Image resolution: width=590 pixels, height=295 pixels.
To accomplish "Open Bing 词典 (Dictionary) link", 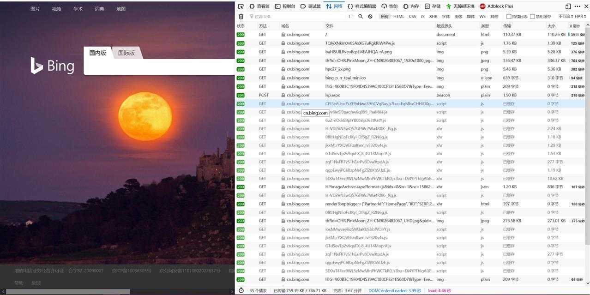I will (x=99, y=9).
